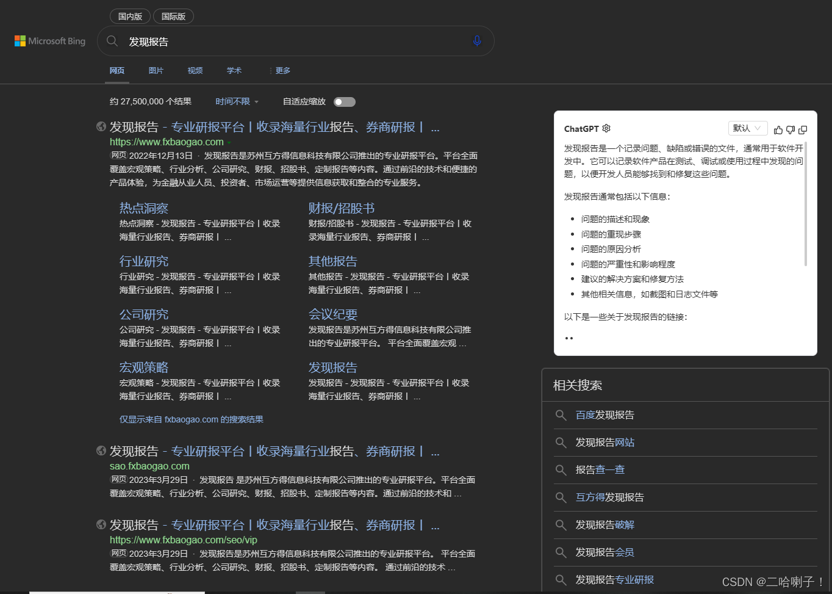Open the 宏观策略 sublink
832x594 pixels.
(x=144, y=368)
